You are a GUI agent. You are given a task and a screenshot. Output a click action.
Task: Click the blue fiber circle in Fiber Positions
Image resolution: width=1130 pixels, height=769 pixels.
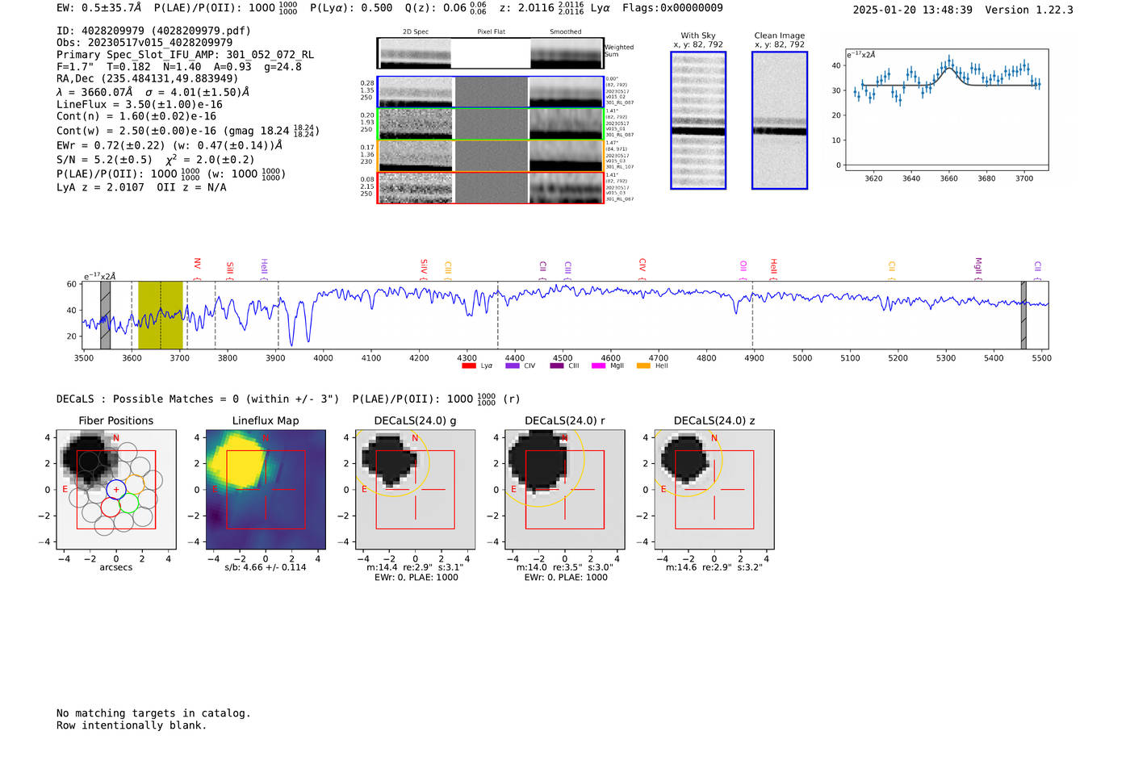coord(116,489)
